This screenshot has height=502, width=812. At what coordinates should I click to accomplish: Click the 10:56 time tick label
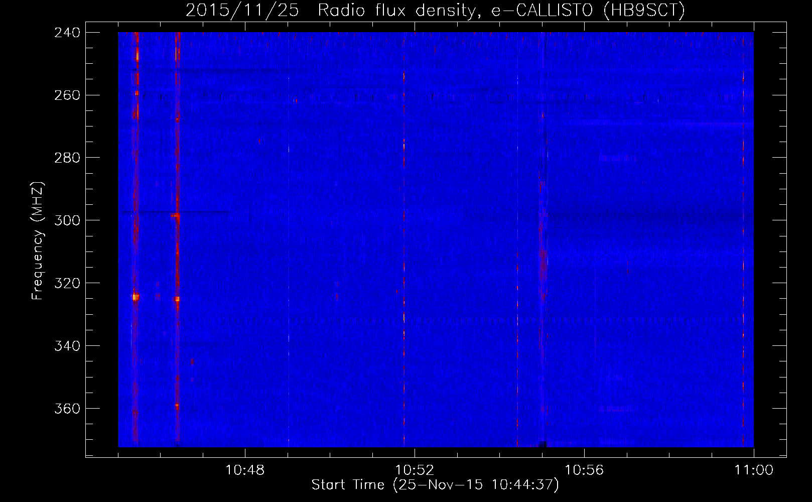point(584,470)
